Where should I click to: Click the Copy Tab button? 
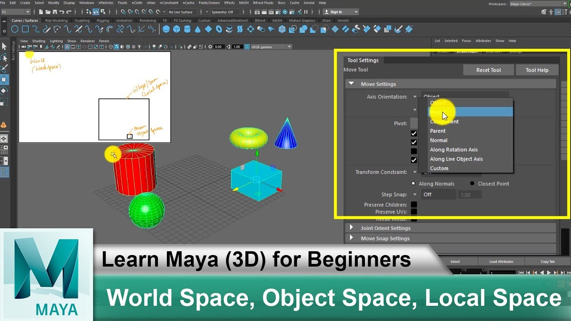point(547,262)
